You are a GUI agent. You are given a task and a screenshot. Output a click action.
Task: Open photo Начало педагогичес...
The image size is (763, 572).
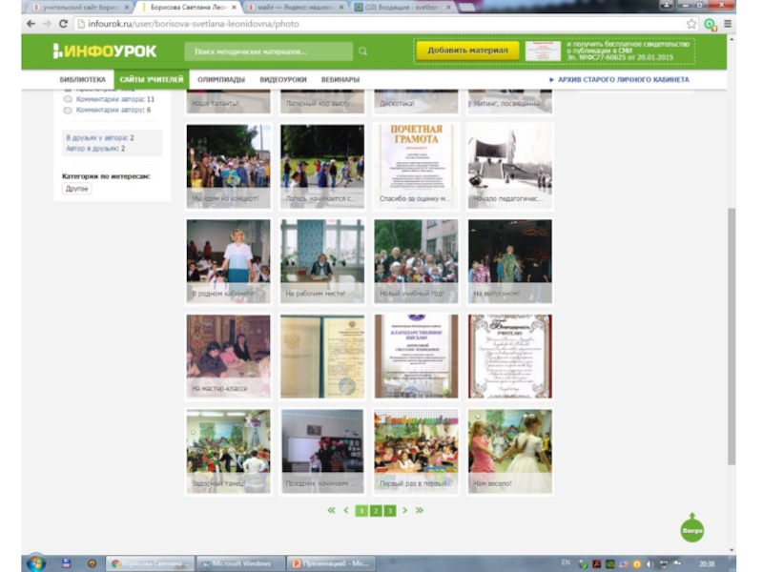tap(510, 166)
